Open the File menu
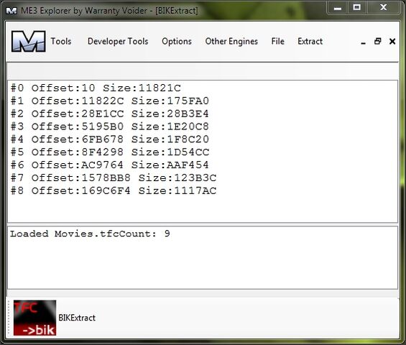This screenshot has width=406, height=345. tap(278, 42)
